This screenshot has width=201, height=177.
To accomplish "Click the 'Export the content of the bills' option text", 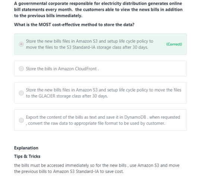I will (103, 120).
